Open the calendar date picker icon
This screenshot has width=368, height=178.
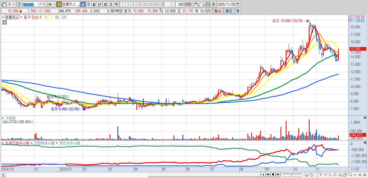tap(238, 4)
